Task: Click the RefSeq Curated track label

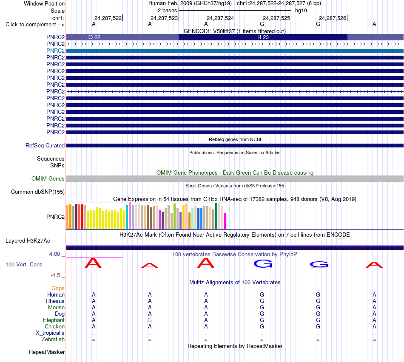Action: tap(45, 145)
